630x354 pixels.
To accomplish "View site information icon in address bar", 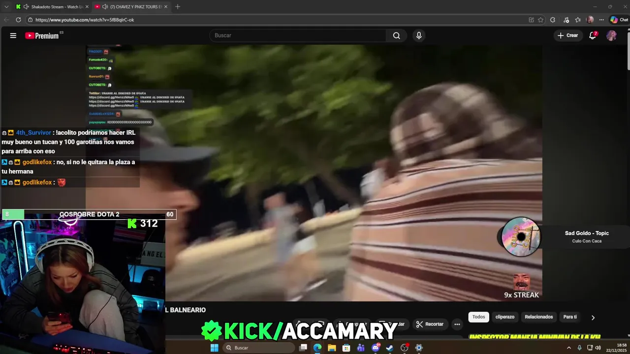I will tap(31, 20).
